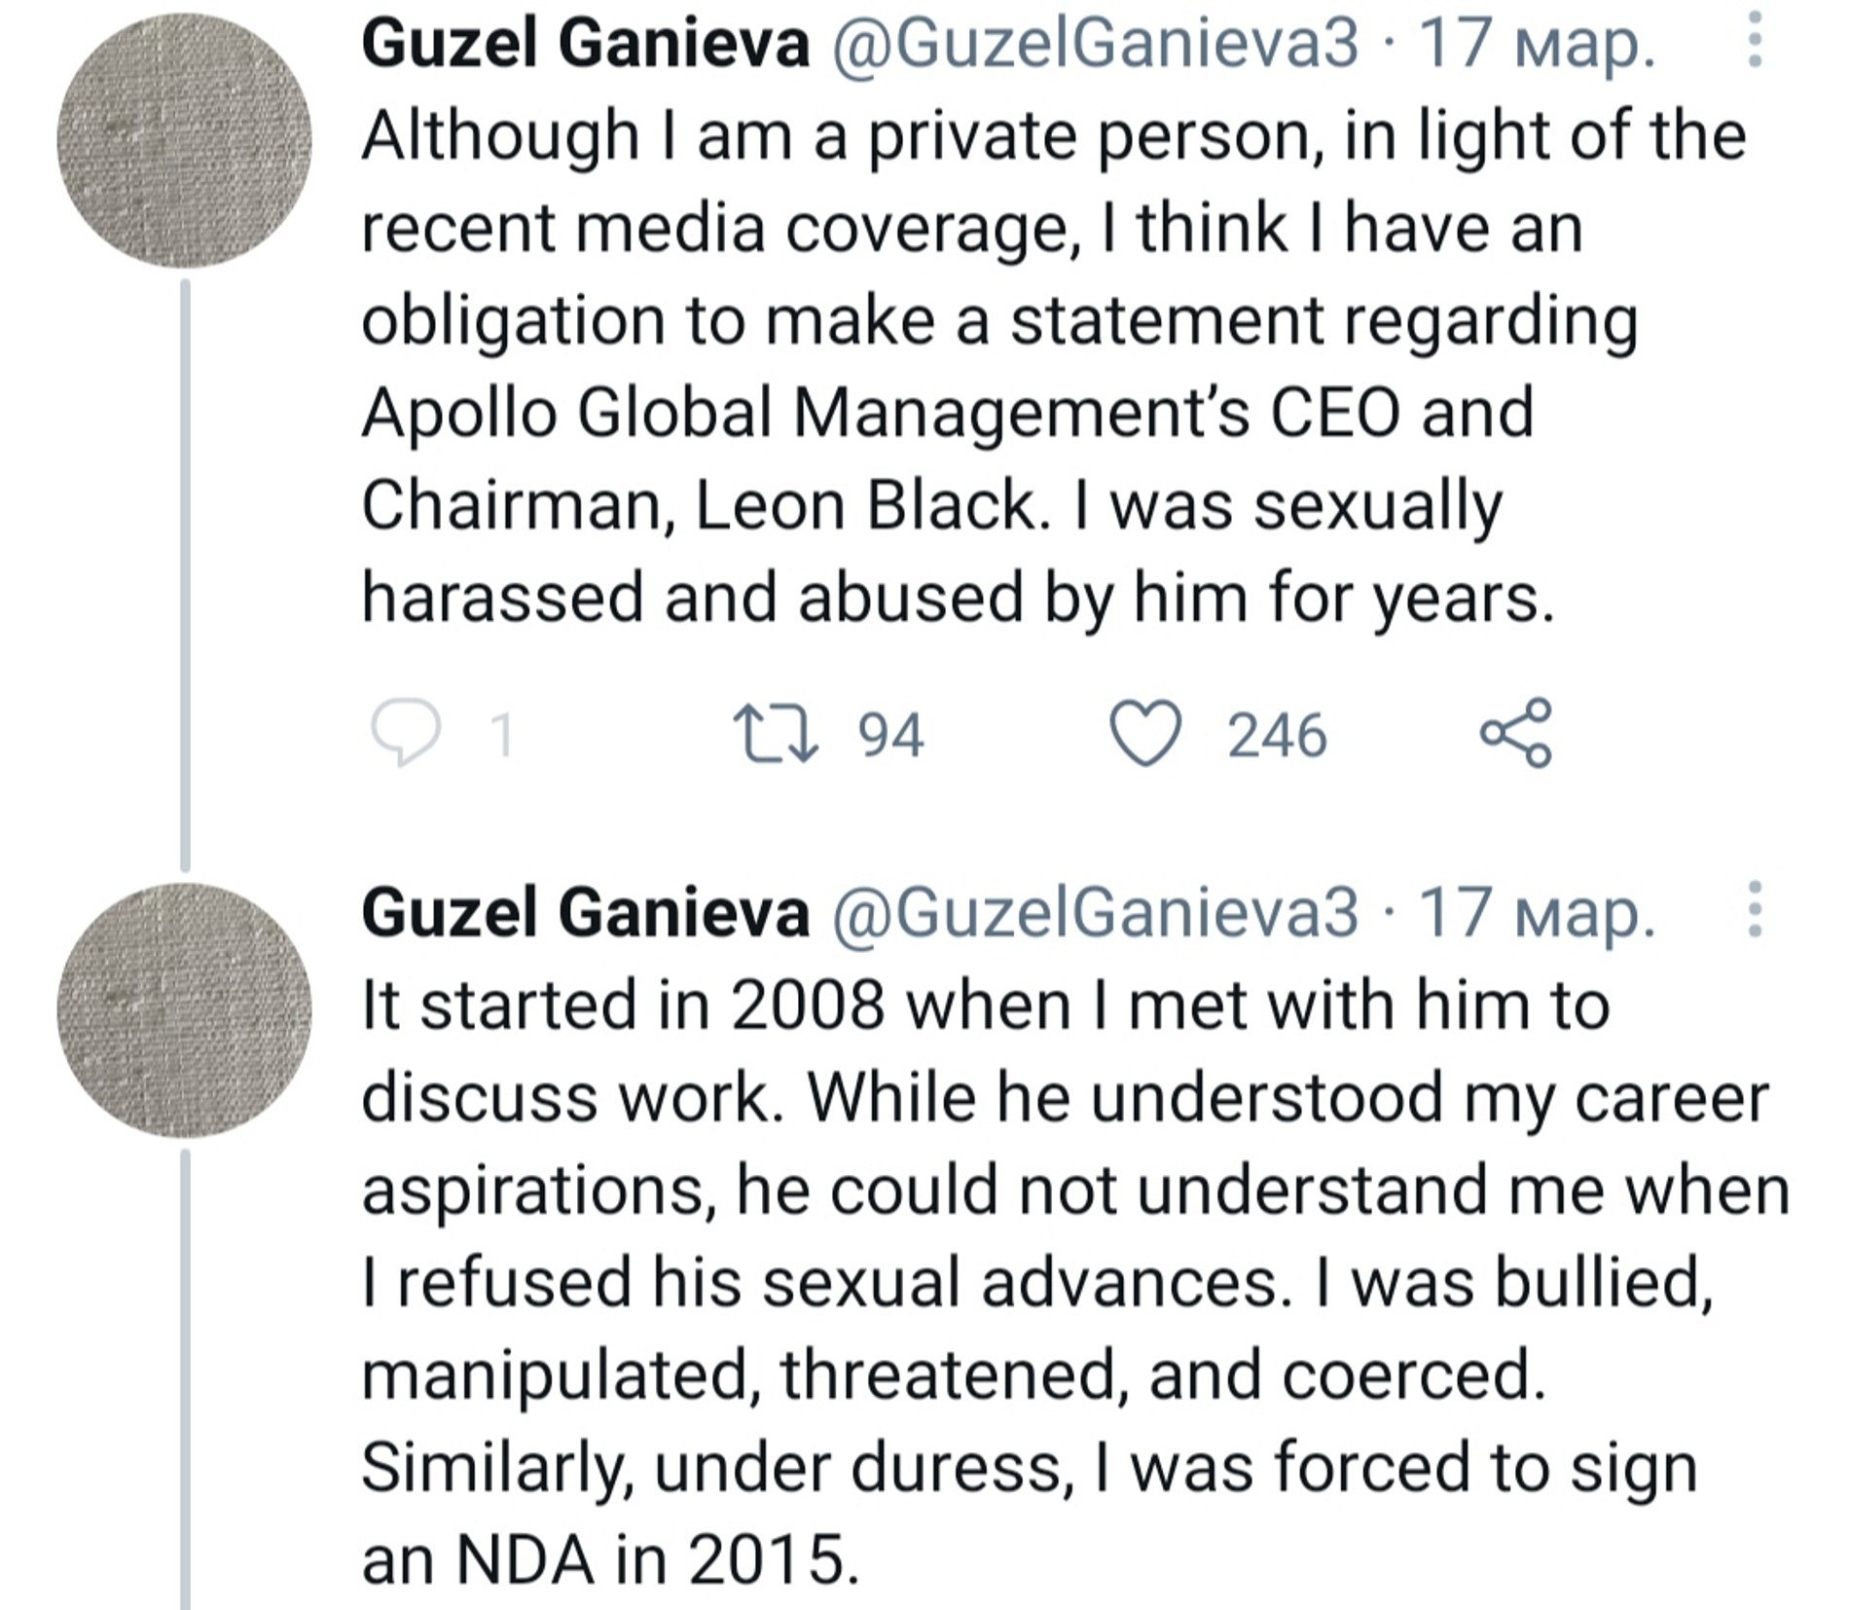Click Guzel Ganieva name on first tweet
This screenshot has height=1610, width=1849.
[x=585, y=44]
